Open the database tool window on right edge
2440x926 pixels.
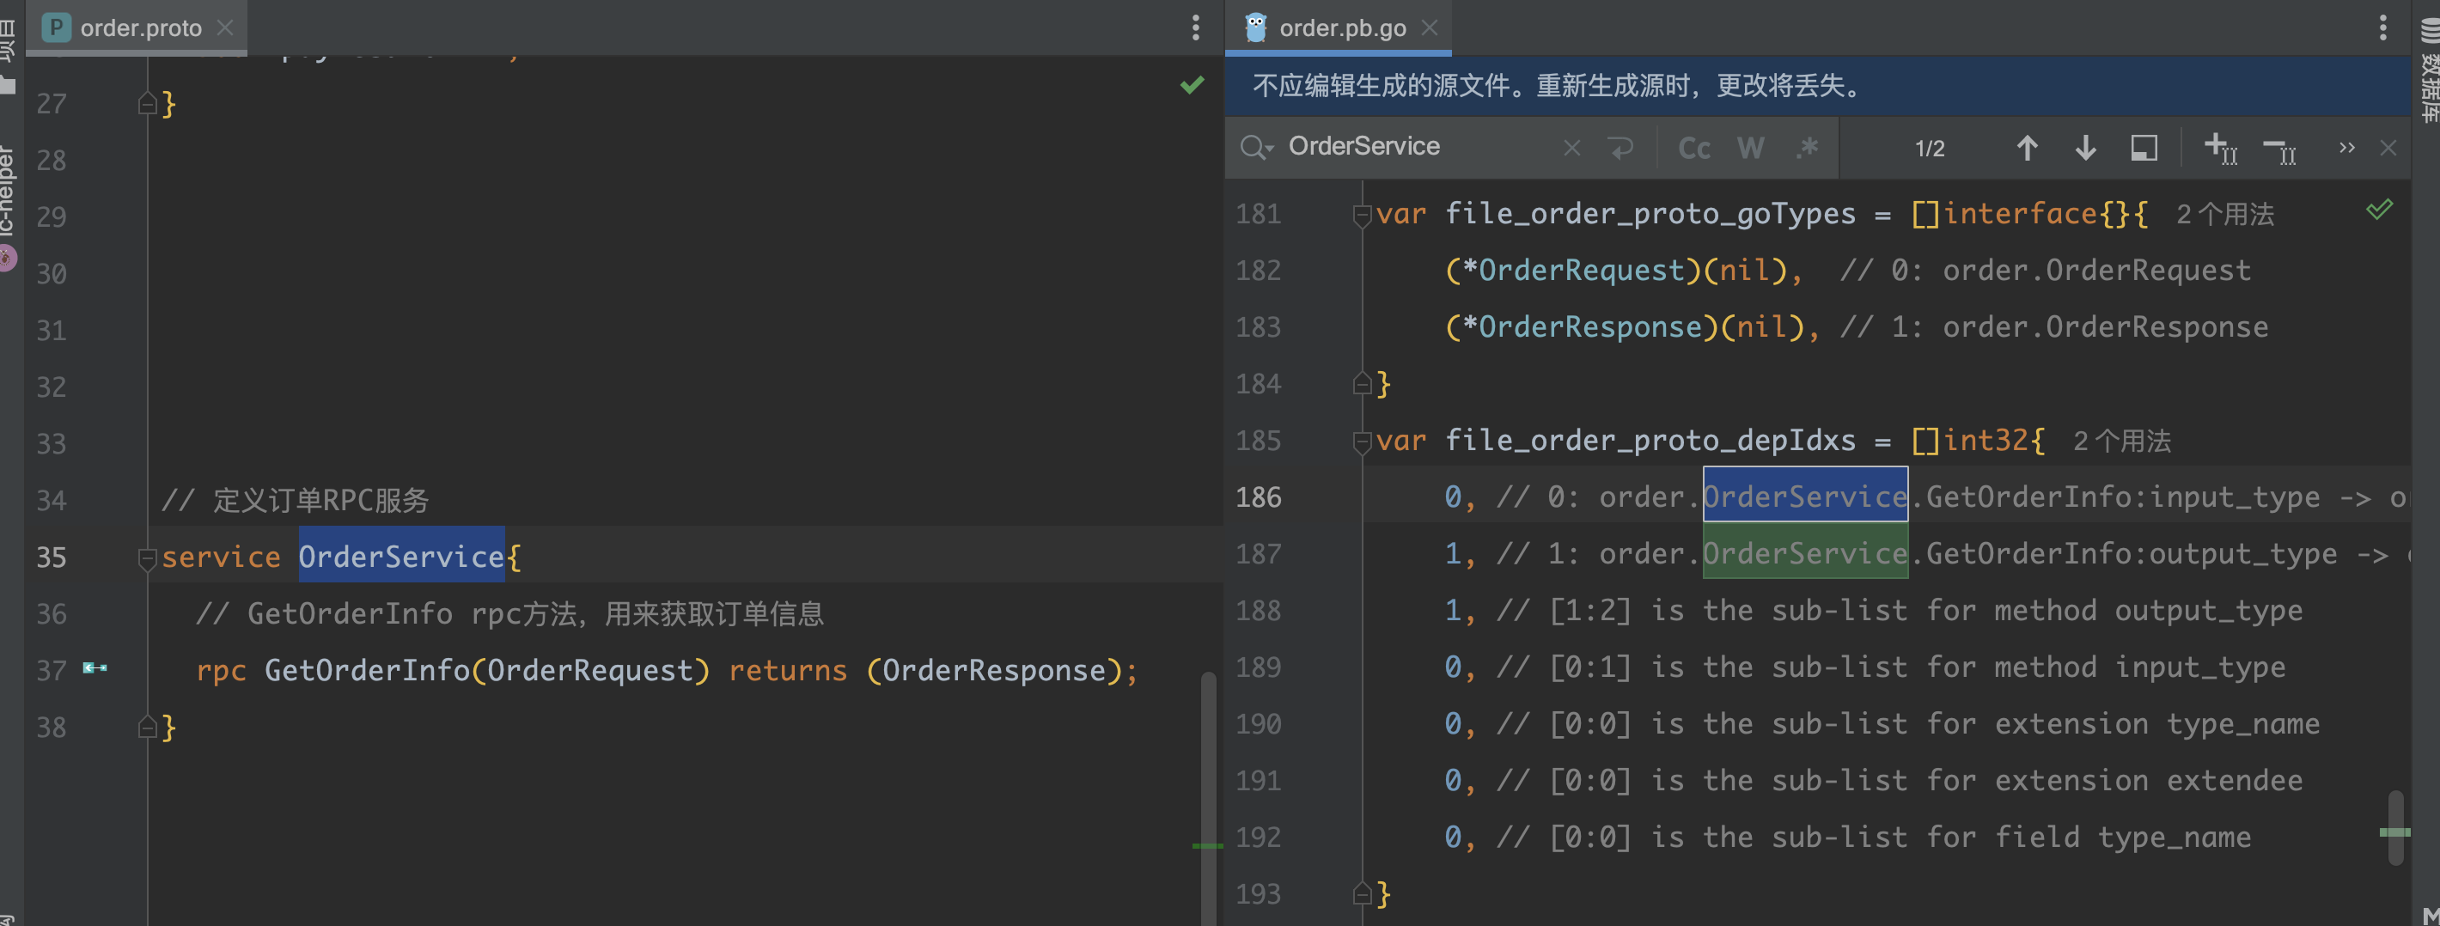click(2429, 70)
